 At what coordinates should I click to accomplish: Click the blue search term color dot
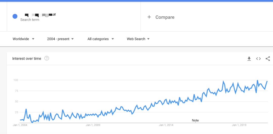coord(15,16)
